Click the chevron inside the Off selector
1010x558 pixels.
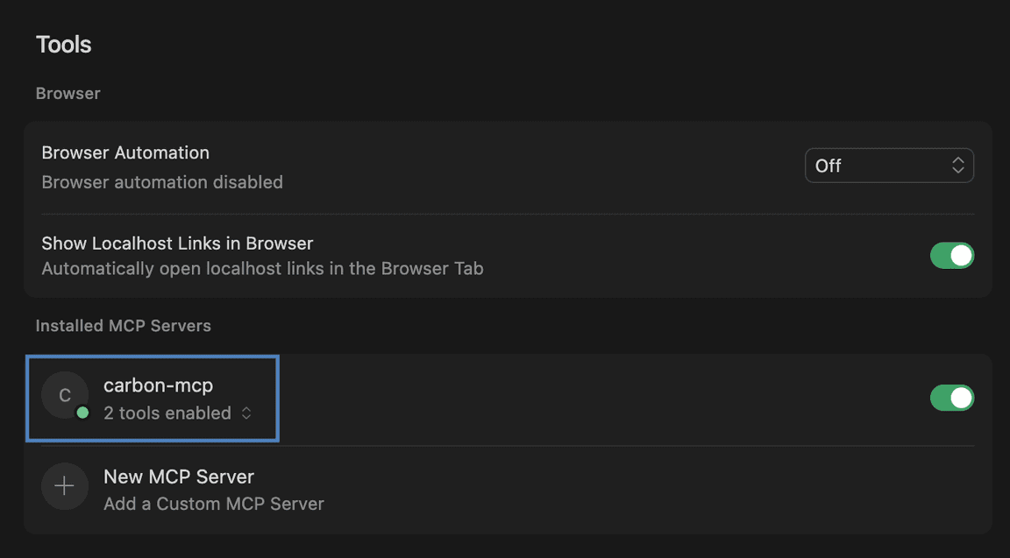pos(957,165)
